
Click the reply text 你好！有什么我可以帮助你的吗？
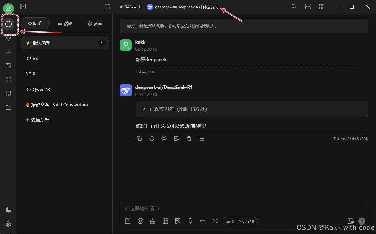coord(171,126)
